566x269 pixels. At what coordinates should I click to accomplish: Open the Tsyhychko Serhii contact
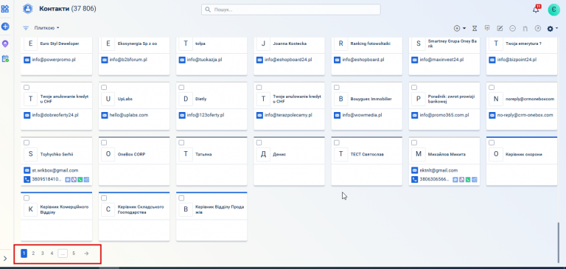pos(57,154)
